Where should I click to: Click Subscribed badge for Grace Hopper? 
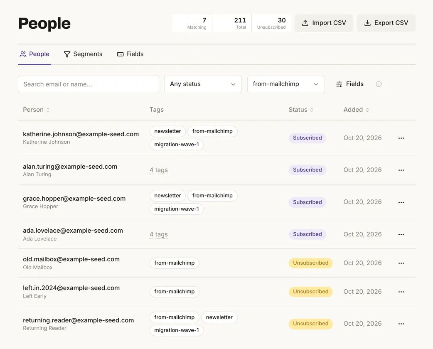308,202
